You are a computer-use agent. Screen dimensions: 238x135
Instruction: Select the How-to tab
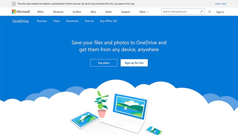89,21
